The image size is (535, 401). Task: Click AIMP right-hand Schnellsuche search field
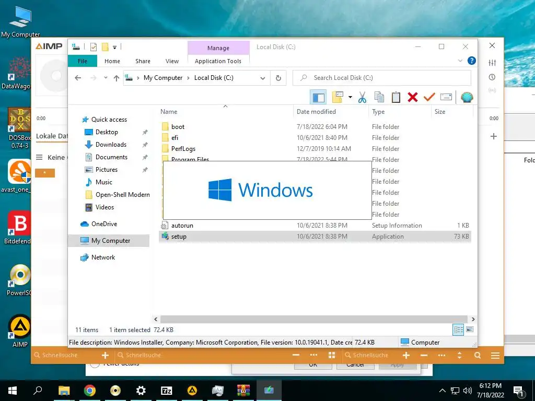coord(370,355)
